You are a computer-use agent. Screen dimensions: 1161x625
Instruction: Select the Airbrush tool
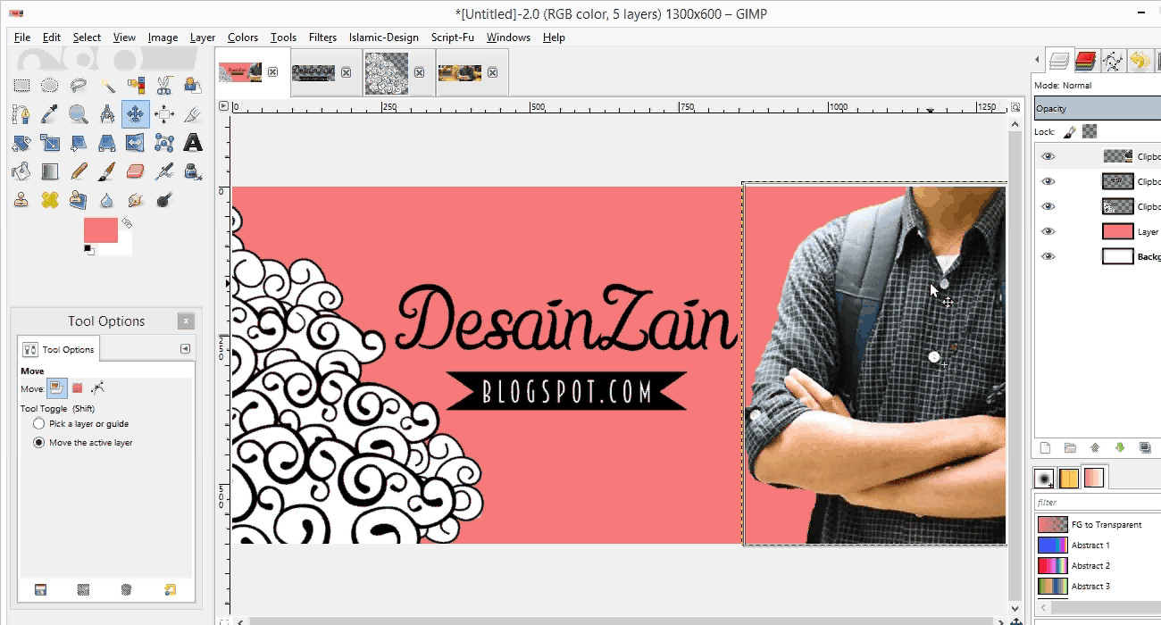tap(164, 171)
